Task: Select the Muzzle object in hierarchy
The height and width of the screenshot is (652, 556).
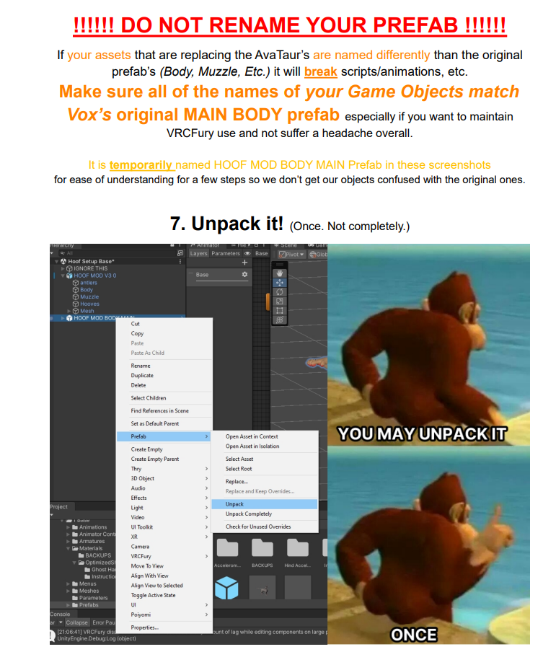Action: click(89, 297)
